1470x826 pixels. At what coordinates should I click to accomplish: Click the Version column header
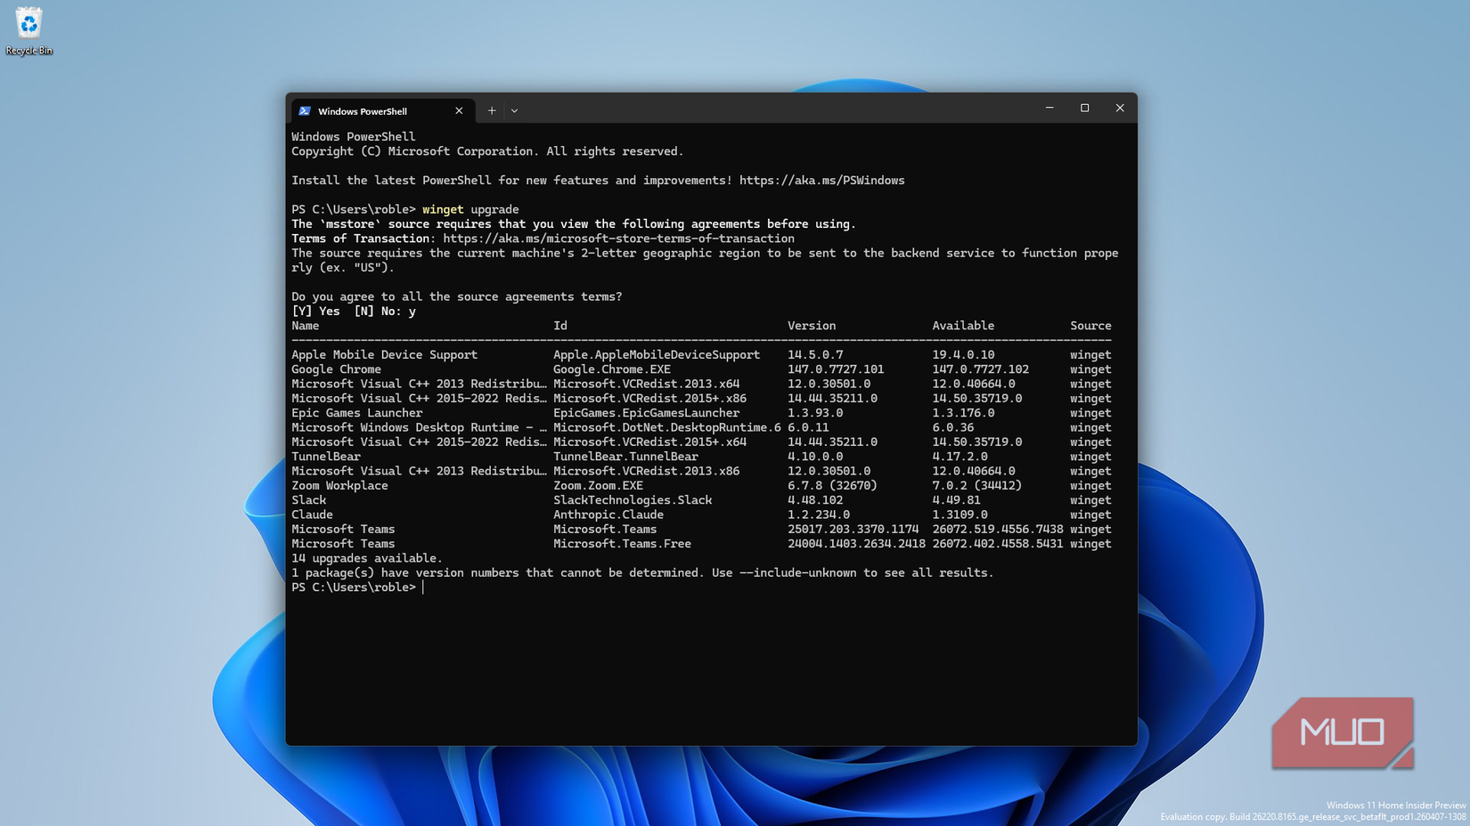point(812,326)
